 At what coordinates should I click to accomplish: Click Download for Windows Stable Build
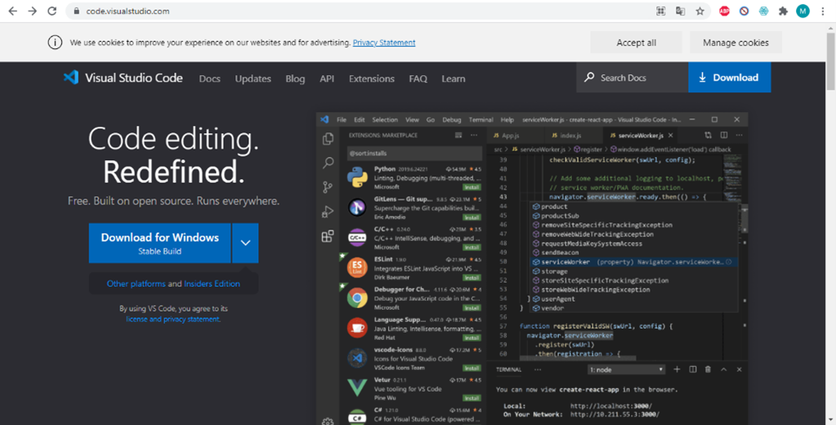pyautogui.click(x=159, y=244)
